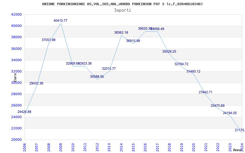Select the 24426.88 value for 2006
The image size is (245, 153).
[24, 112]
